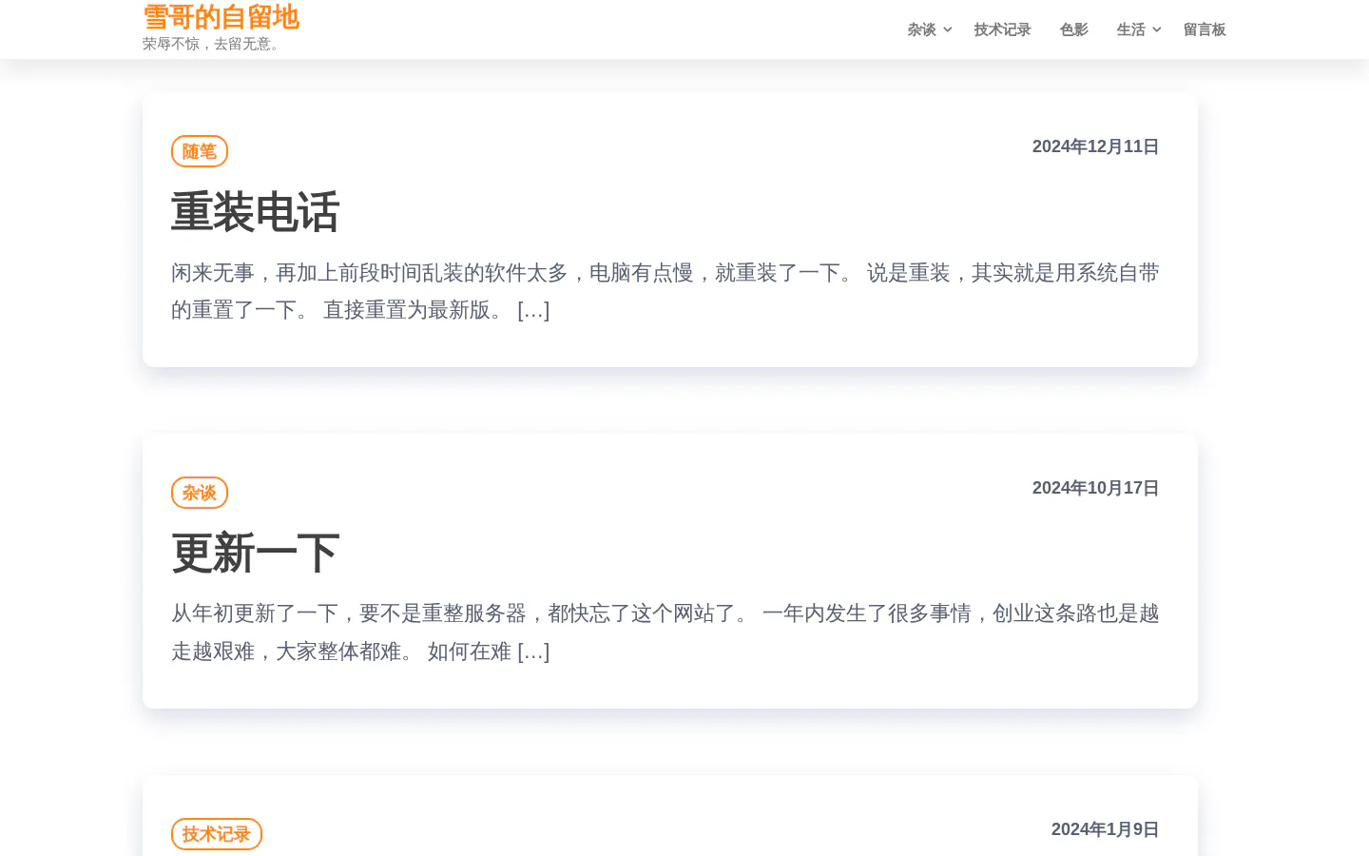Image resolution: width=1369 pixels, height=856 pixels.
Task: Click the 杂谈 category tag on 更新一下 post
Action: tap(200, 493)
